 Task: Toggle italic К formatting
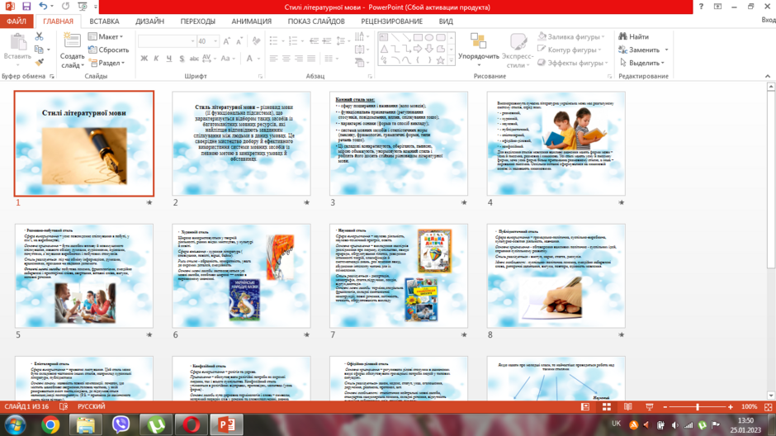pos(156,59)
